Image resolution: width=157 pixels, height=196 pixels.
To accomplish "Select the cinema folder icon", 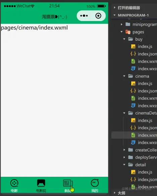I will (130, 76).
